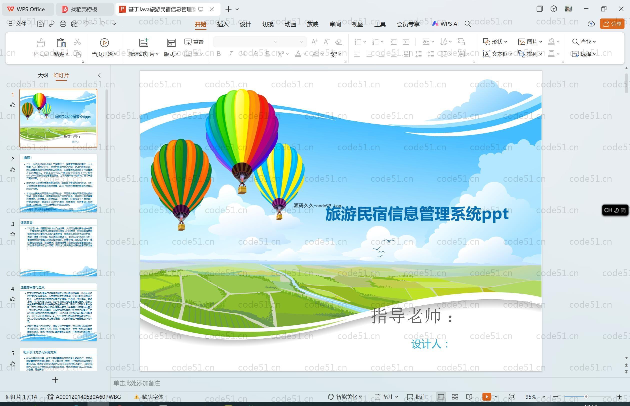Select slide 4 thumbnail 选题的目的与意义
The image size is (630, 406).
click(x=58, y=312)
